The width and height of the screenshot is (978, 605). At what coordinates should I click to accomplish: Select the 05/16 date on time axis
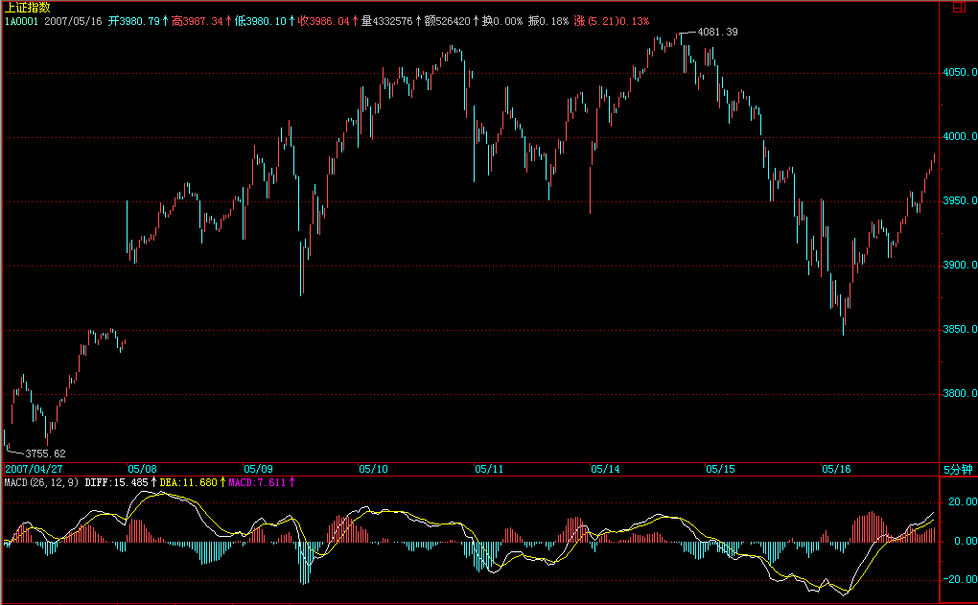click(836, 470)
